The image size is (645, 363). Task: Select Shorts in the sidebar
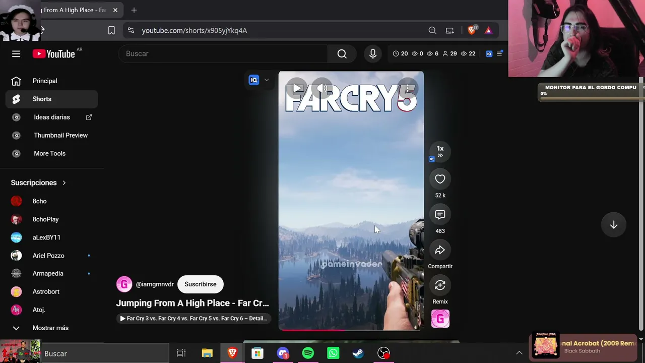(52, 99)
